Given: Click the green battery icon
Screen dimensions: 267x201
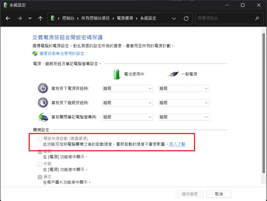Looking at the screenshot, I should click(117, 74).
